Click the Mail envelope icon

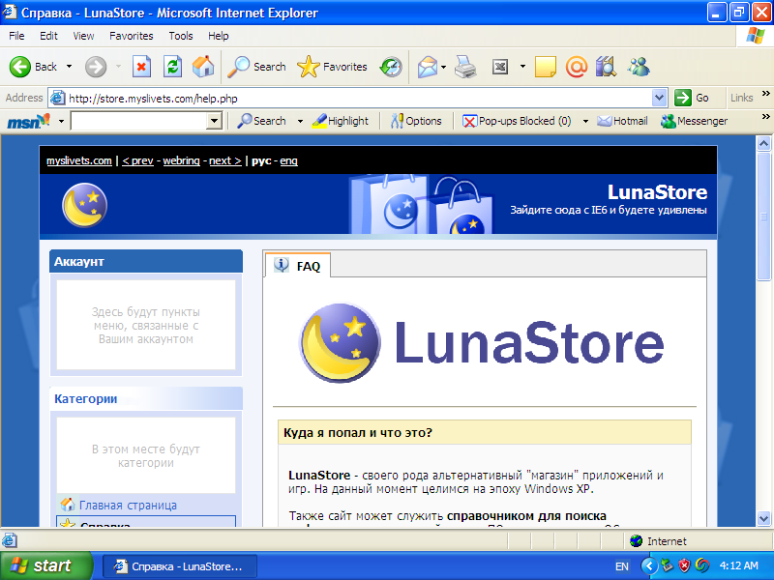pyautogui.click(x=427, y=67)
